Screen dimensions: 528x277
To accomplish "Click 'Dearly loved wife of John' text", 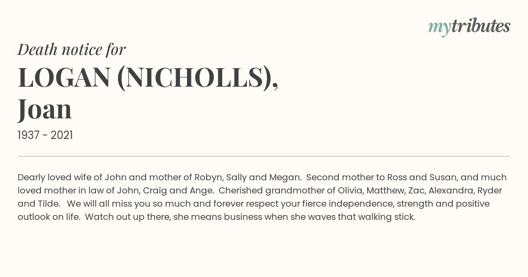I will pyautogui.click(x=72, y=177).
